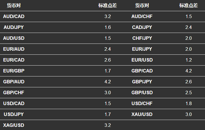Viewport: 205px width, 130px height.
Task: Select the AUD/CHF currency pair
Action: [x=142, y=16]
